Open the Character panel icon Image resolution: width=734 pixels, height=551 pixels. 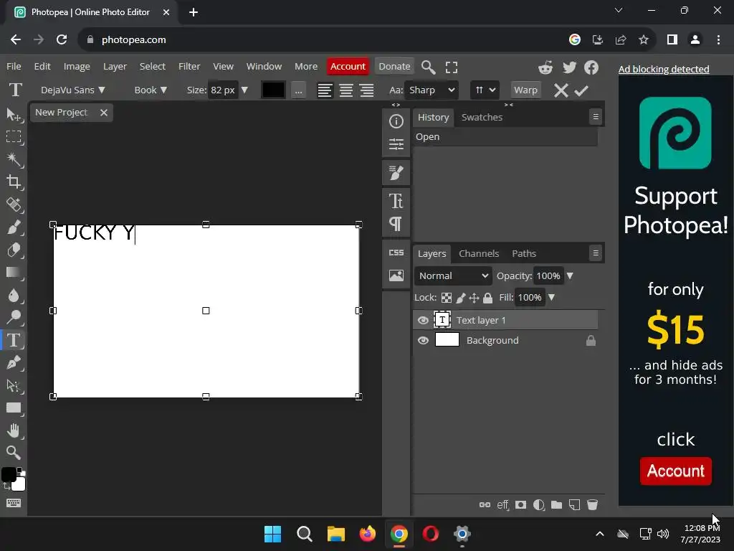(396, 201)
